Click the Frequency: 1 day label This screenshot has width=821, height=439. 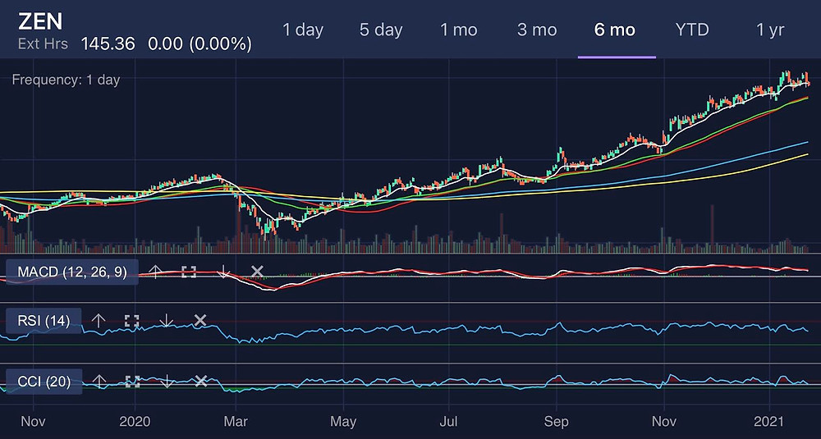tap(66, 80)
